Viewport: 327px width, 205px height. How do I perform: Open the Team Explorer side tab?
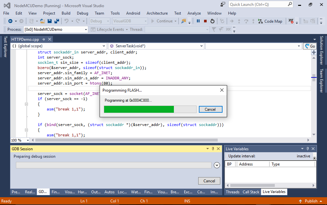click(x=321, y=81)
